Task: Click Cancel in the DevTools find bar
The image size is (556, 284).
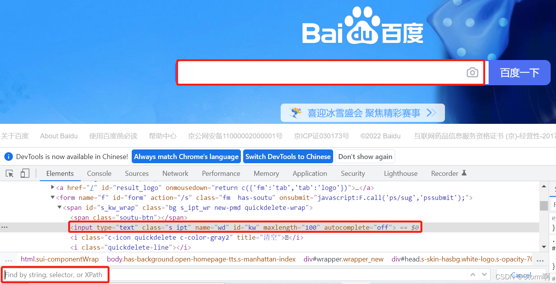Action: click(x=521, y=275)
